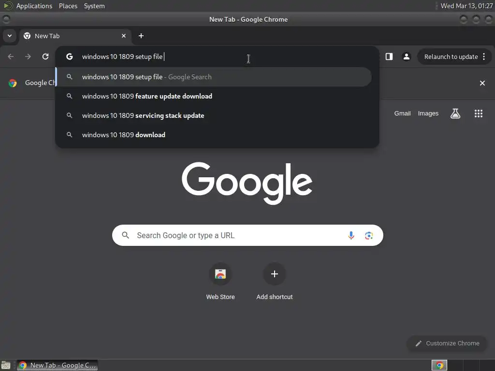The image size is (495, 371).
Task: Open Search Labs flask icon
Action: [x=455, y=113]
